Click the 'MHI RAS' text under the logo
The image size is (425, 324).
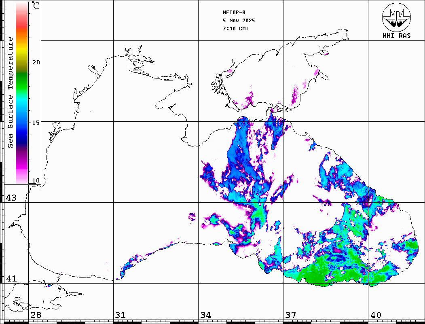tap(396, 36)
